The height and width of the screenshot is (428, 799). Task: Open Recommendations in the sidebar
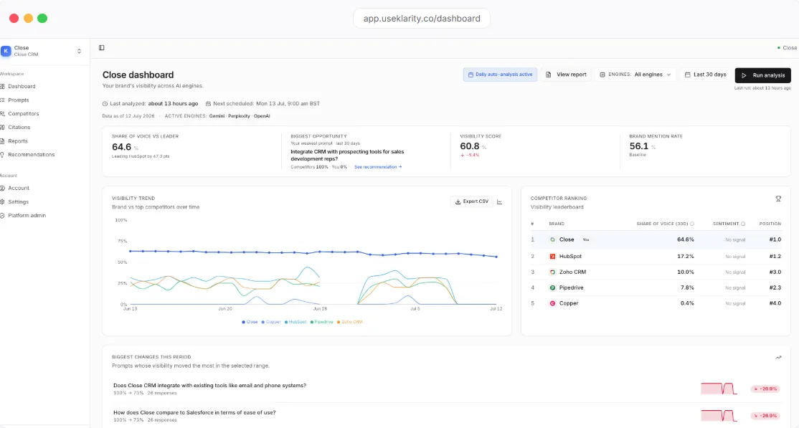click(31, 154)
